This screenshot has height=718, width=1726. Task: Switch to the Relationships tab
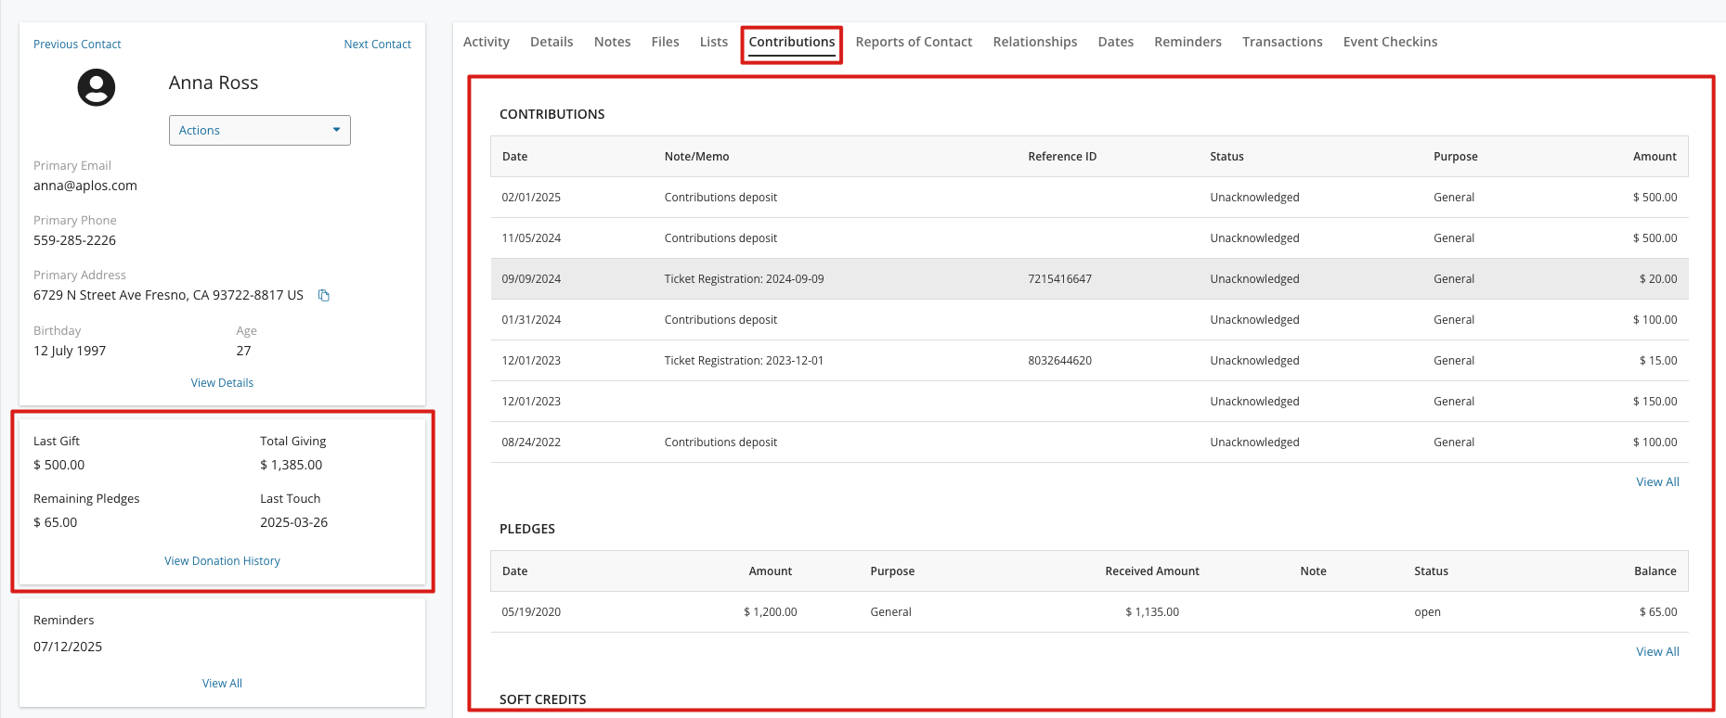click(1035, 42)
